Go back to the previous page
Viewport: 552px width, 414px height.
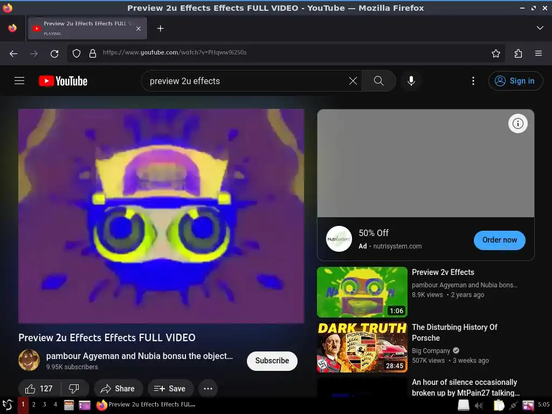pyautogui.click(x=13, y=53)
